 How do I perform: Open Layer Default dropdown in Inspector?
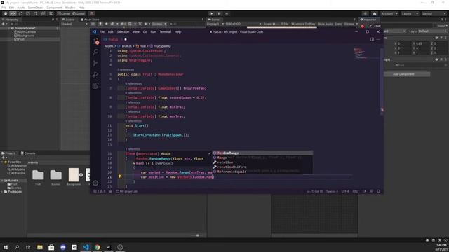432,31
